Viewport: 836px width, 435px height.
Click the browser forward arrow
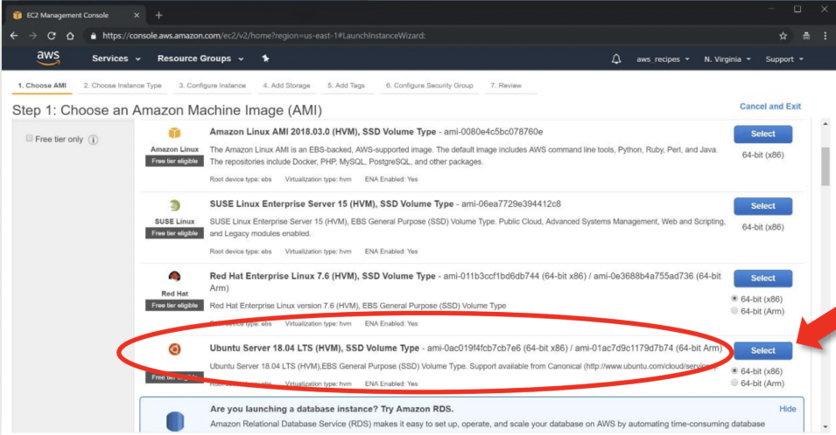[x=32, y=36]
